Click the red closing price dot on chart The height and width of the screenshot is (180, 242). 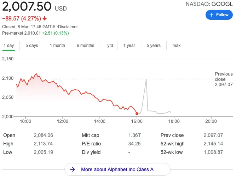(x=137, y=113)
